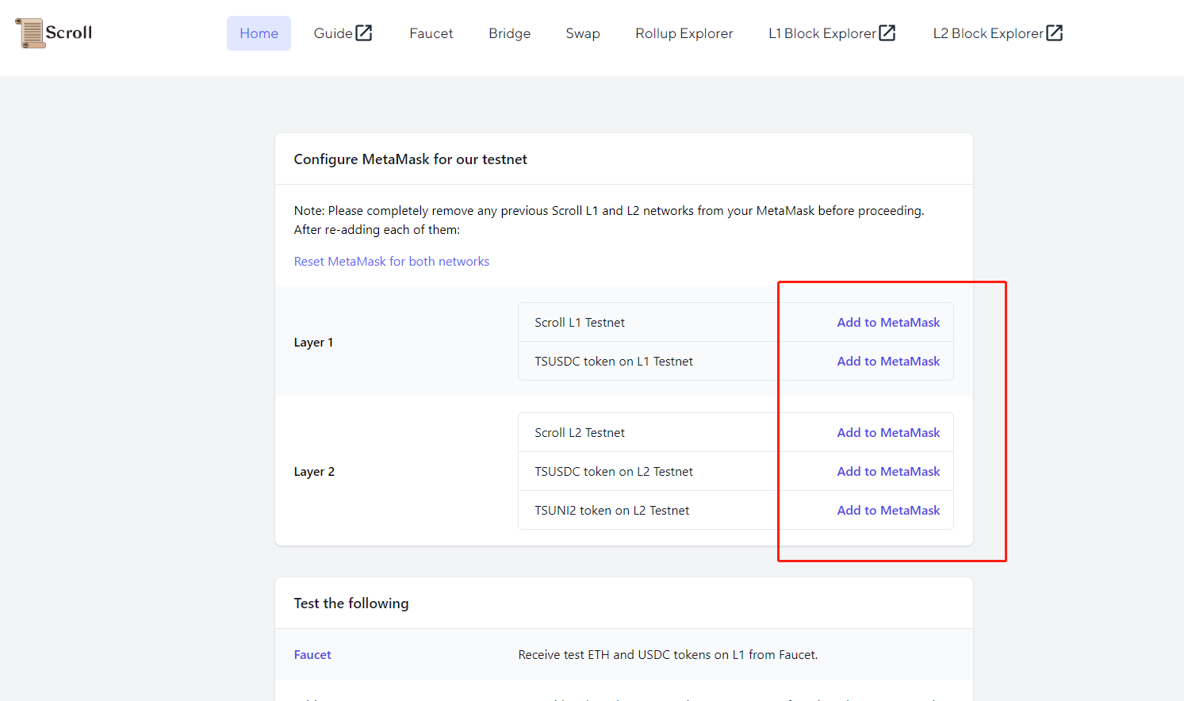
Task: Click the 'Layer 2' label
Action: click(x=314, y=472)
